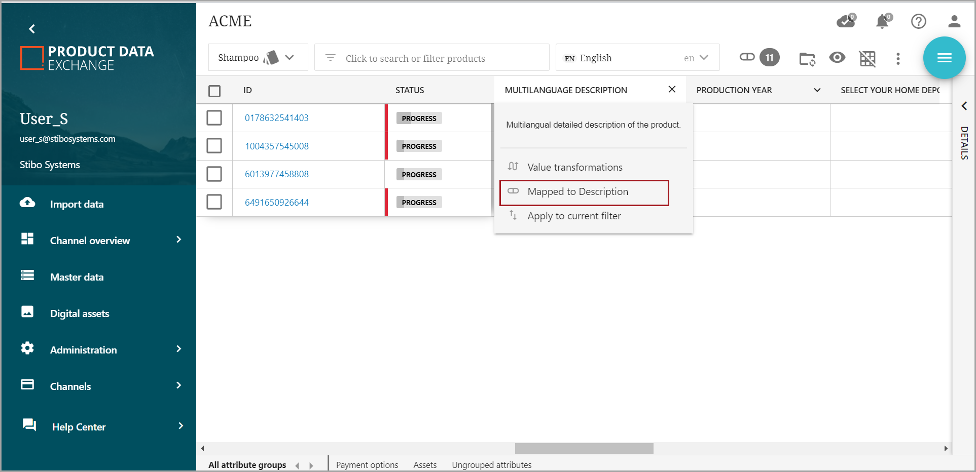Click Import data in the sidebar
Image resolution: width=976 pixels, height=472 pixels.
coord(77,204)
